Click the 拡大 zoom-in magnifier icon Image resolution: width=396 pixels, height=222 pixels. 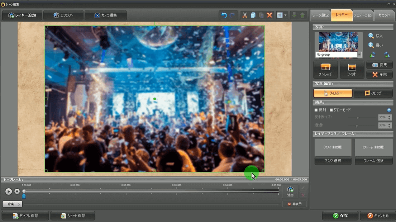click(x=371, y=36)
